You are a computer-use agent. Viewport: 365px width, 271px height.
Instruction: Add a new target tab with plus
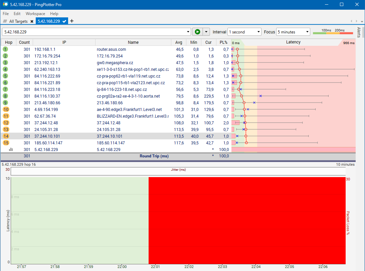[x=72, y=21]
